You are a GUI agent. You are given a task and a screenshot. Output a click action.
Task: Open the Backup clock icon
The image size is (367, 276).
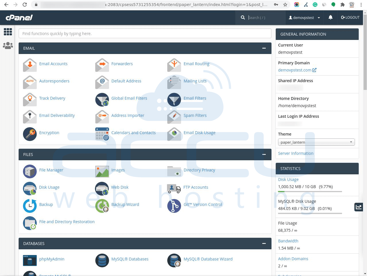[x=30, y=206]
